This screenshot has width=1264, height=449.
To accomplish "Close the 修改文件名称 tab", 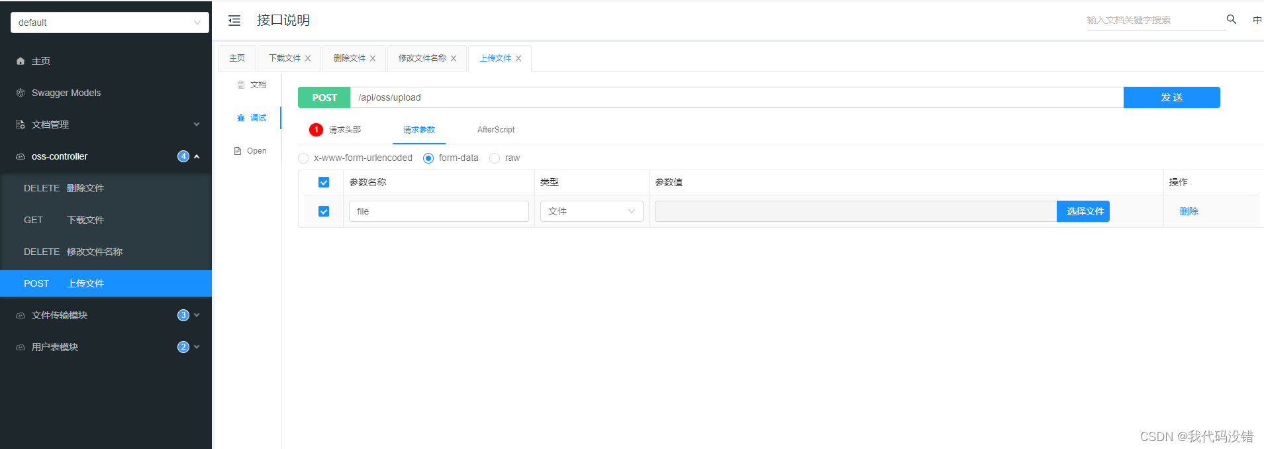I will click(x=454, y=58).
